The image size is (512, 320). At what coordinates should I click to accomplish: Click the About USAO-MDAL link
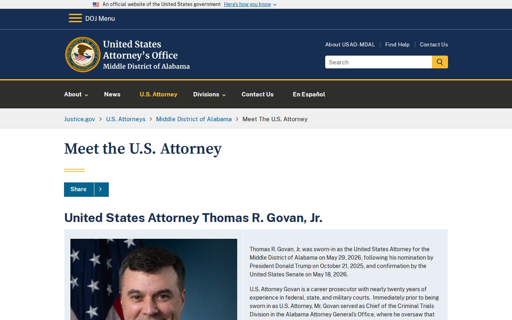(350, 44)
